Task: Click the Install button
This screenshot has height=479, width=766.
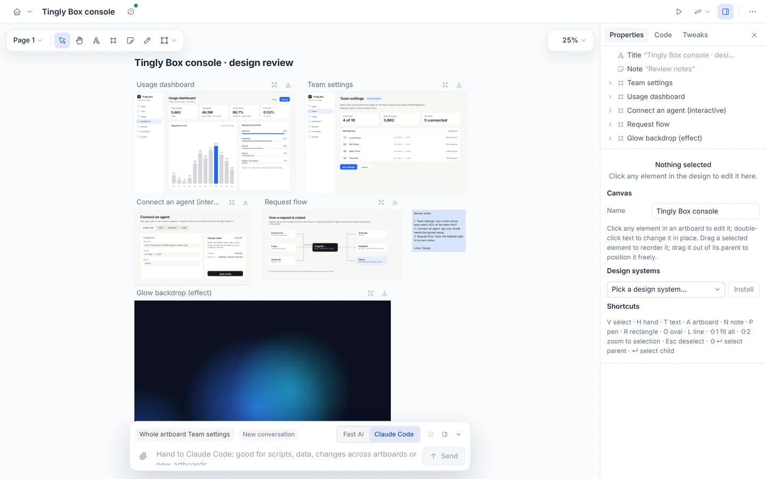Action: tap(744, 290)
